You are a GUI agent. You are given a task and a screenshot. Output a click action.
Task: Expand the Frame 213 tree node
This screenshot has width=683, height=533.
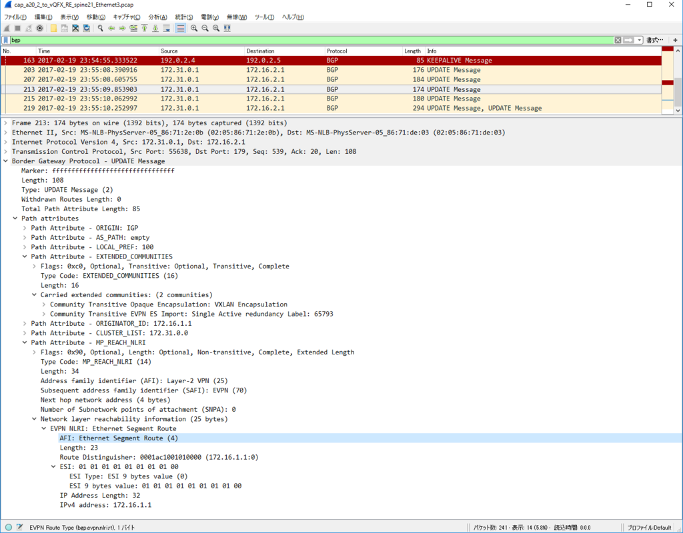click(5, 123)
